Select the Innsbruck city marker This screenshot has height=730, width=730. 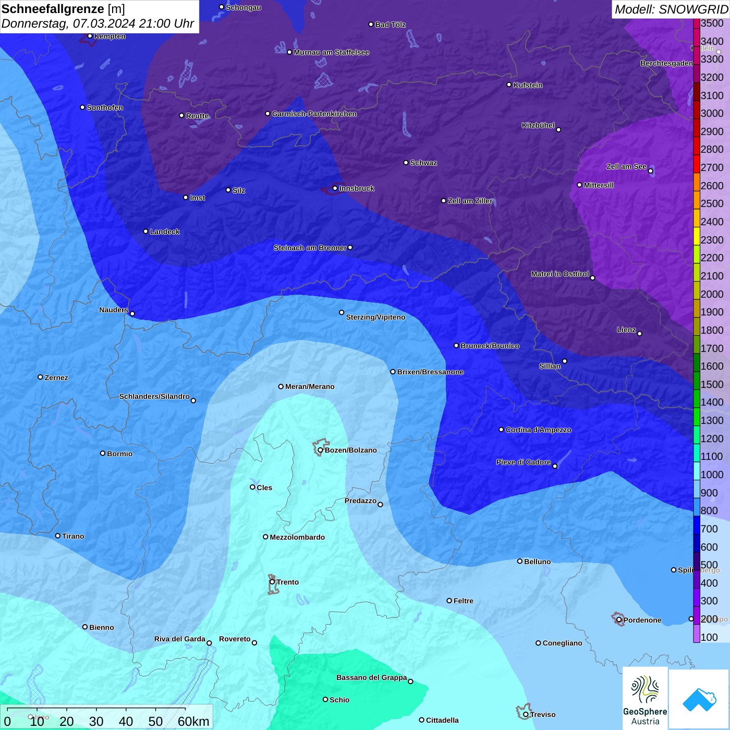point(335,188)
